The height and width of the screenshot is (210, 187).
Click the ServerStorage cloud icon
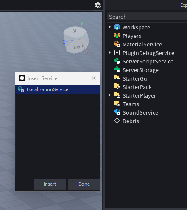point(117,69)
